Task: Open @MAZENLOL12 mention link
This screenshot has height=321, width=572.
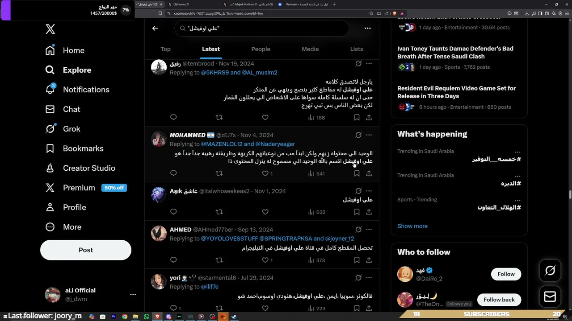Action: [222, 144]
